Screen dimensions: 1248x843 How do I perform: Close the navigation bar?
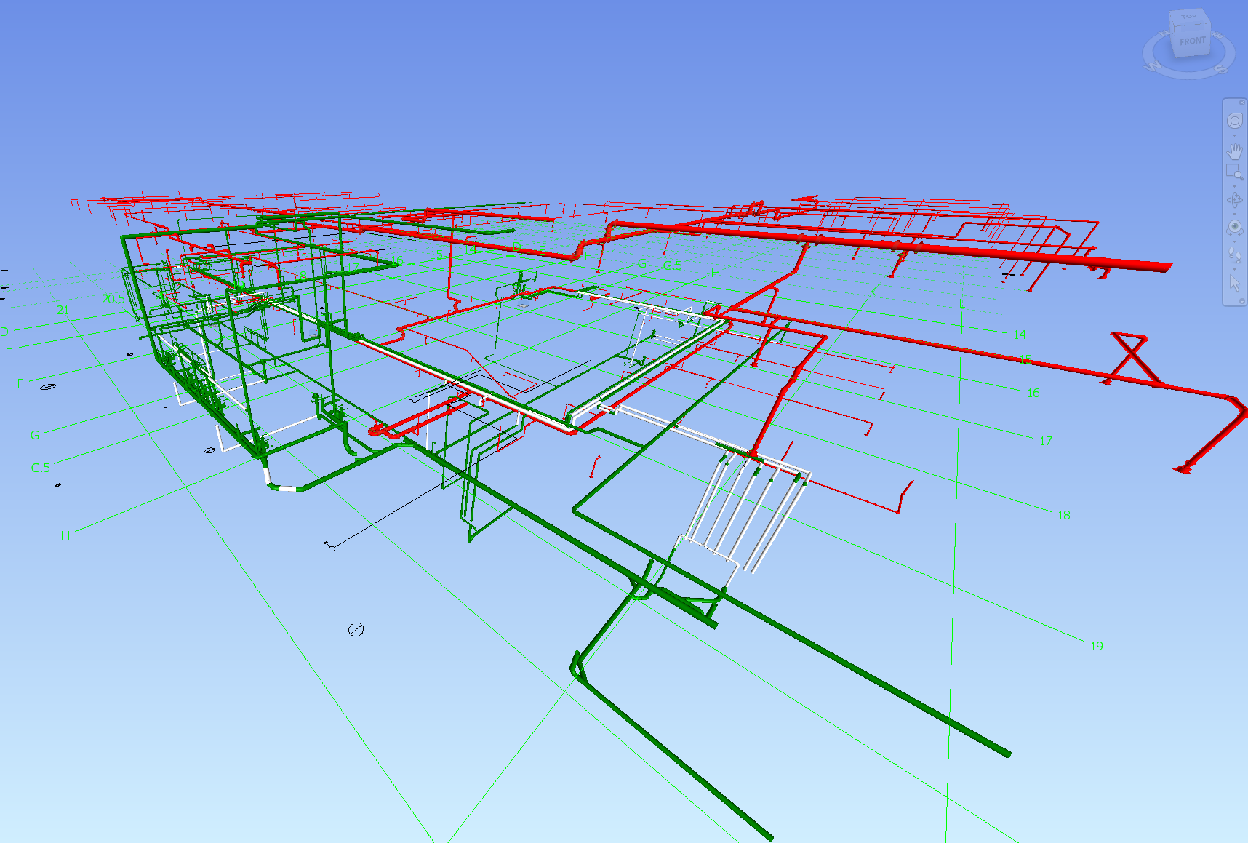pos(1242,103)
